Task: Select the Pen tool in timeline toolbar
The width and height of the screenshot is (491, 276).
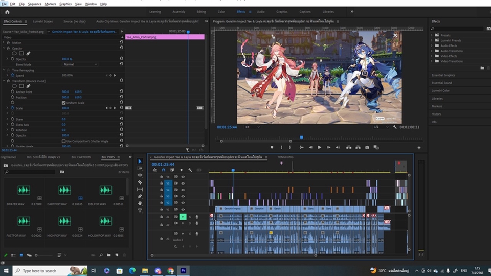Action: point(140,196)
